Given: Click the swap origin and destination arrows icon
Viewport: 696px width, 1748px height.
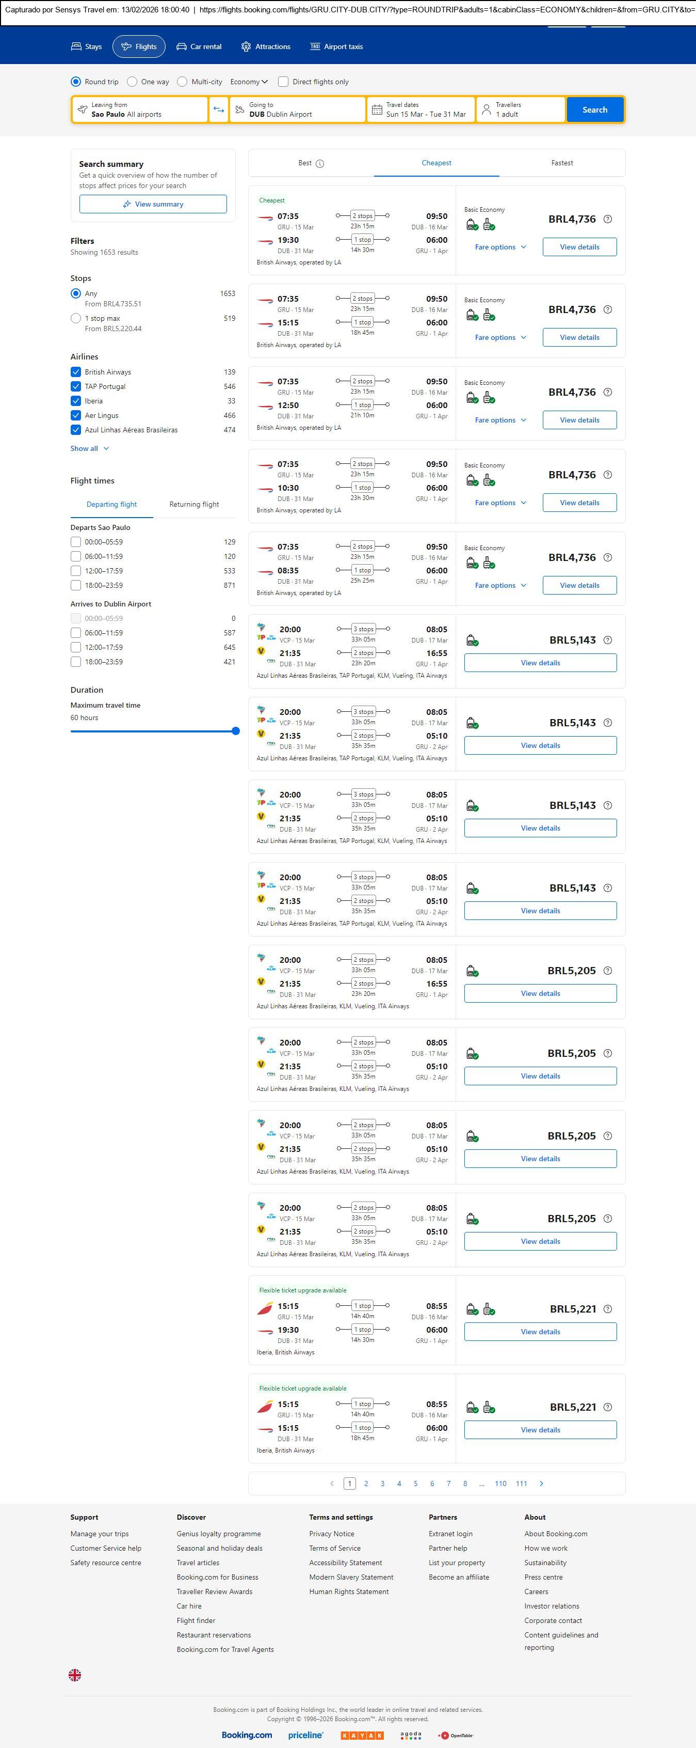Looking at the screenshot, I should [x=218, y=110].
